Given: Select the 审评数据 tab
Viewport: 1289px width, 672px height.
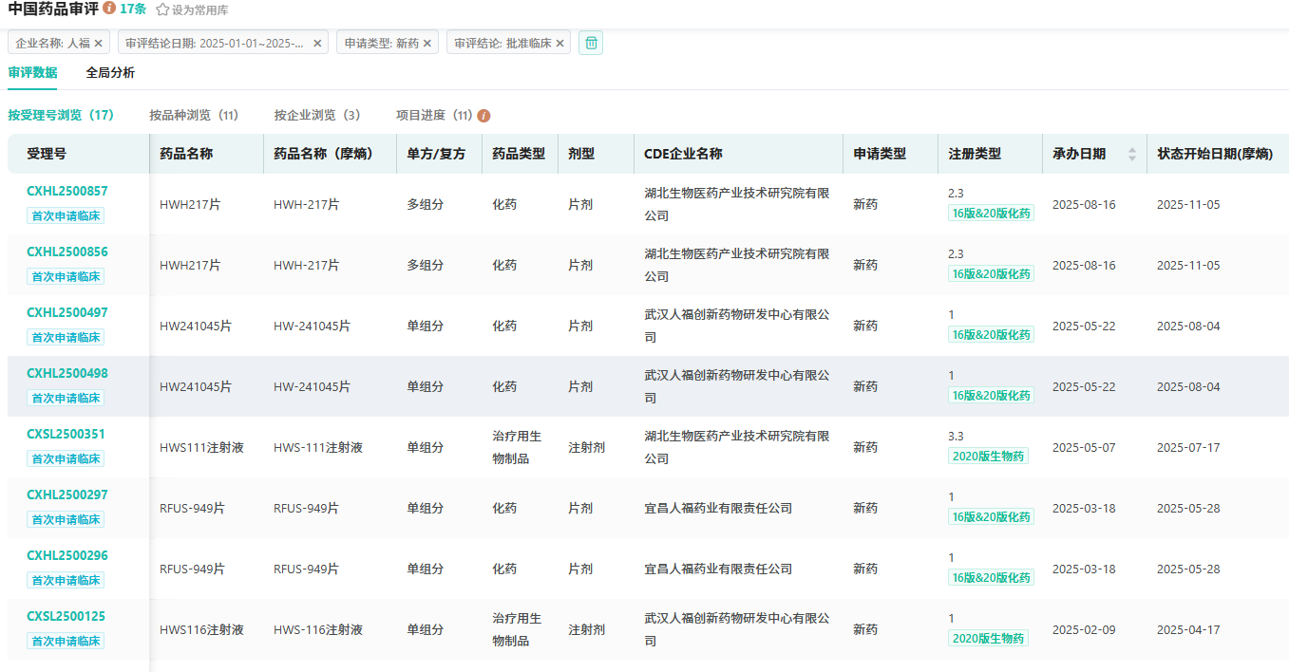Looking at the screenshot, I should (x=32, y=72).
